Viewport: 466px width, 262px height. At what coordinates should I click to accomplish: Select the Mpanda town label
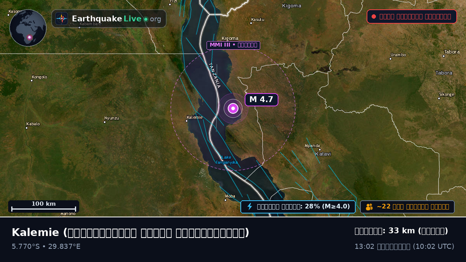tap(312, 146)
